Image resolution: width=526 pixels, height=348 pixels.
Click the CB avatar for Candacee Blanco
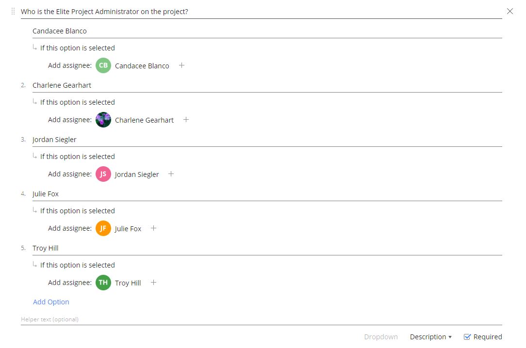click(103, 65)
